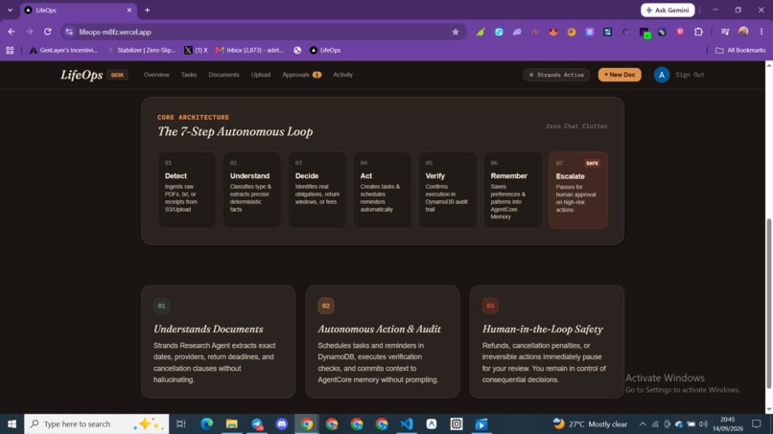Sign Out of LifeOps

(x=690, y=75)
